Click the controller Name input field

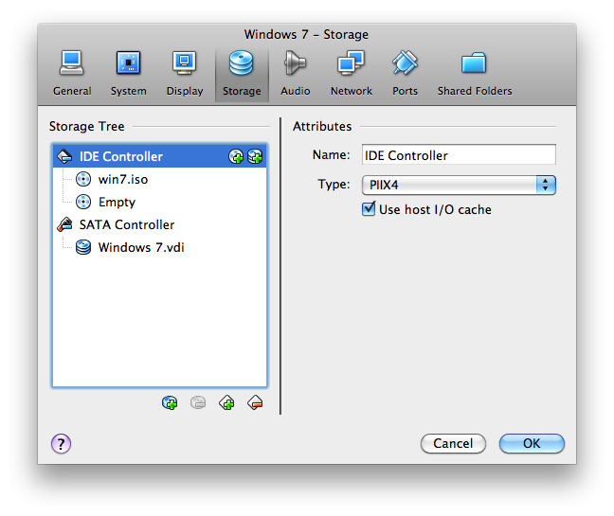(459, 155)
